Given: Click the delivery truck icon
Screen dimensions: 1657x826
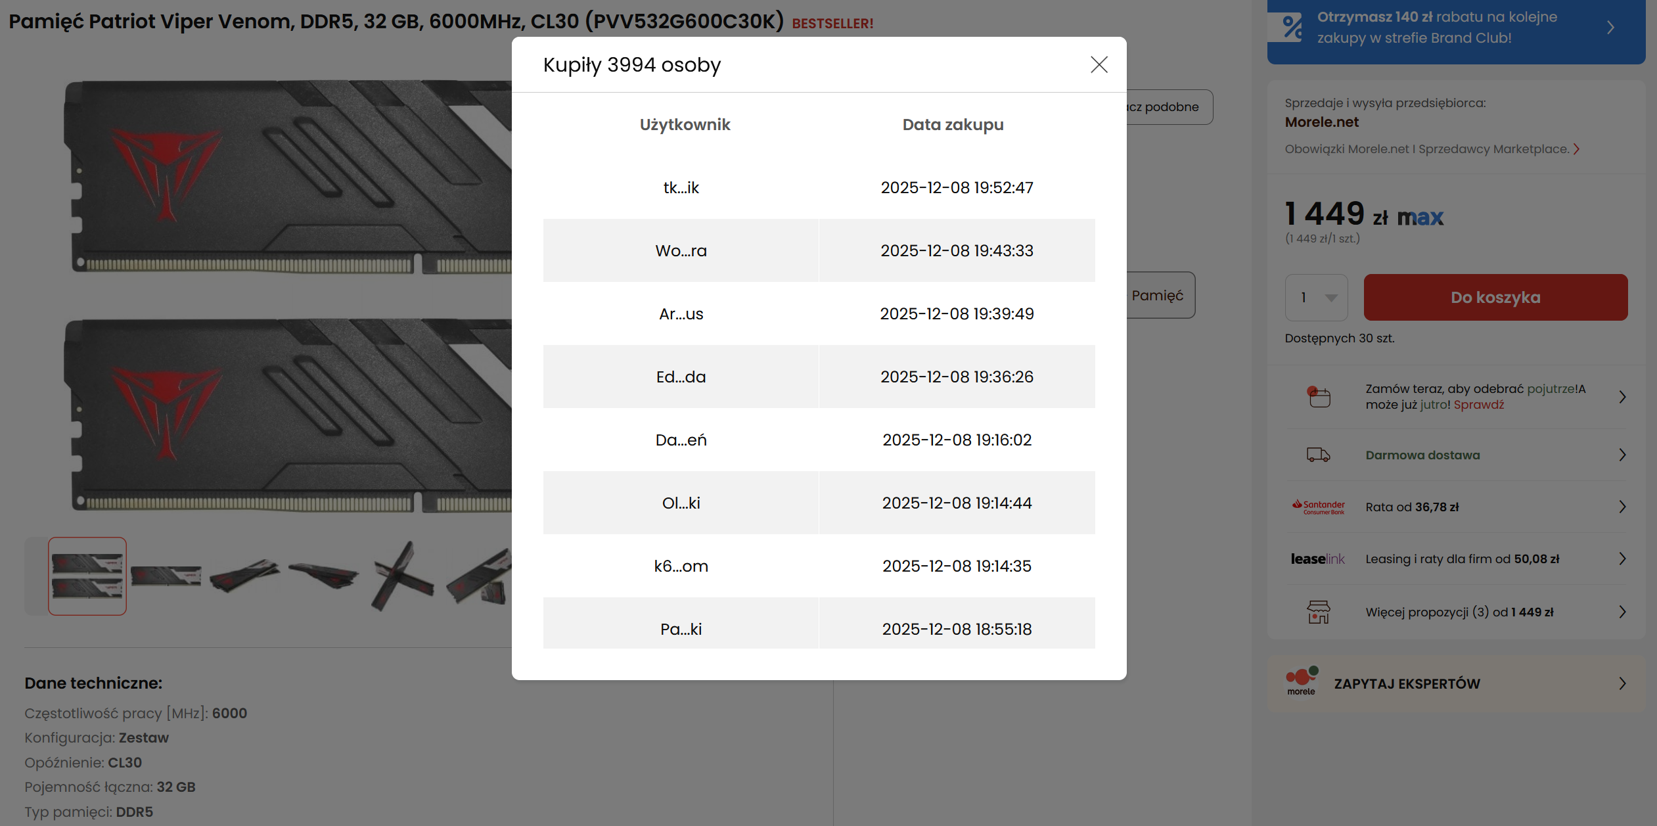Looking at the screenshot, I should (1318, 455).
